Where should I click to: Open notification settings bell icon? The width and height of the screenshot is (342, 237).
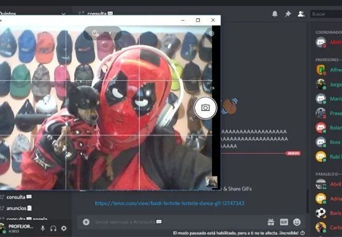[x=274, y=14]
